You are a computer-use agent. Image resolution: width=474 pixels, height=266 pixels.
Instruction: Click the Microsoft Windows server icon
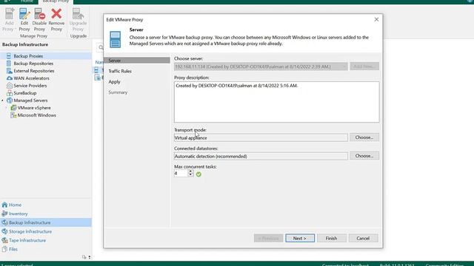13,115
